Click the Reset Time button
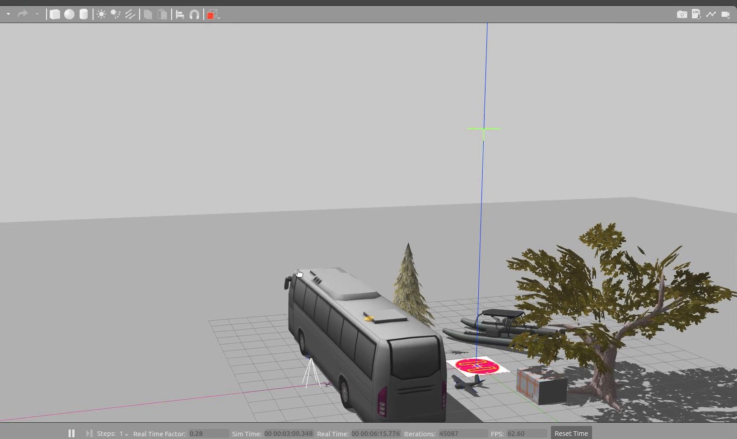The width and height of the screenshot is (737, 439). [571, 433]
